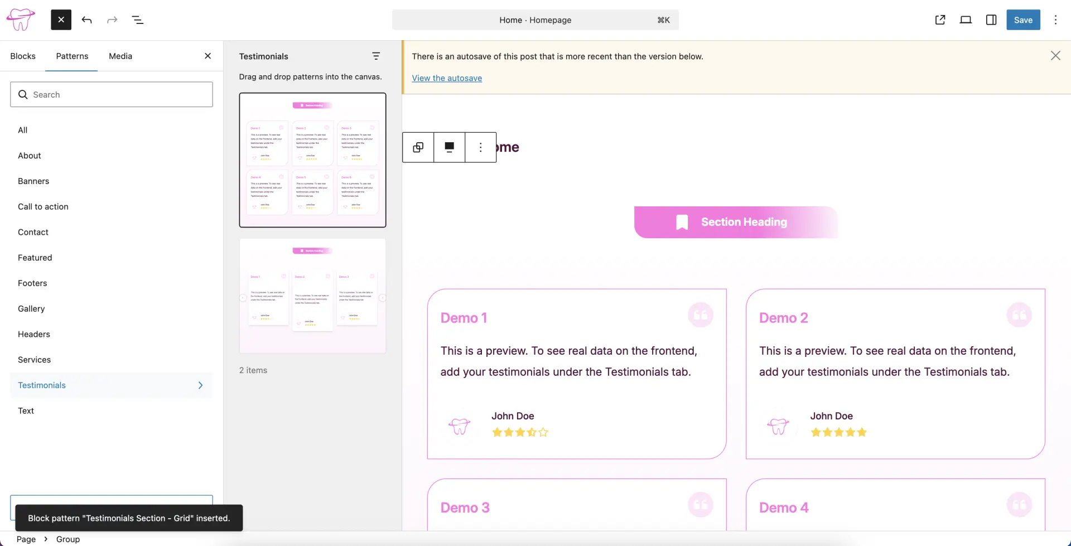Undo the last change

click(86, 20)
